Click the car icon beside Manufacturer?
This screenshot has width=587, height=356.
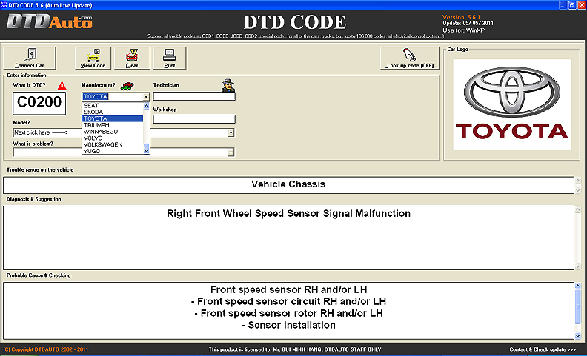point(127,86)
